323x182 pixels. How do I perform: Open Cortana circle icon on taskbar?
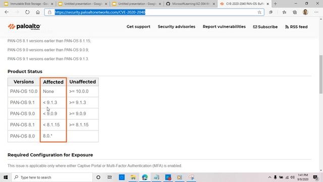click(98, 177)
